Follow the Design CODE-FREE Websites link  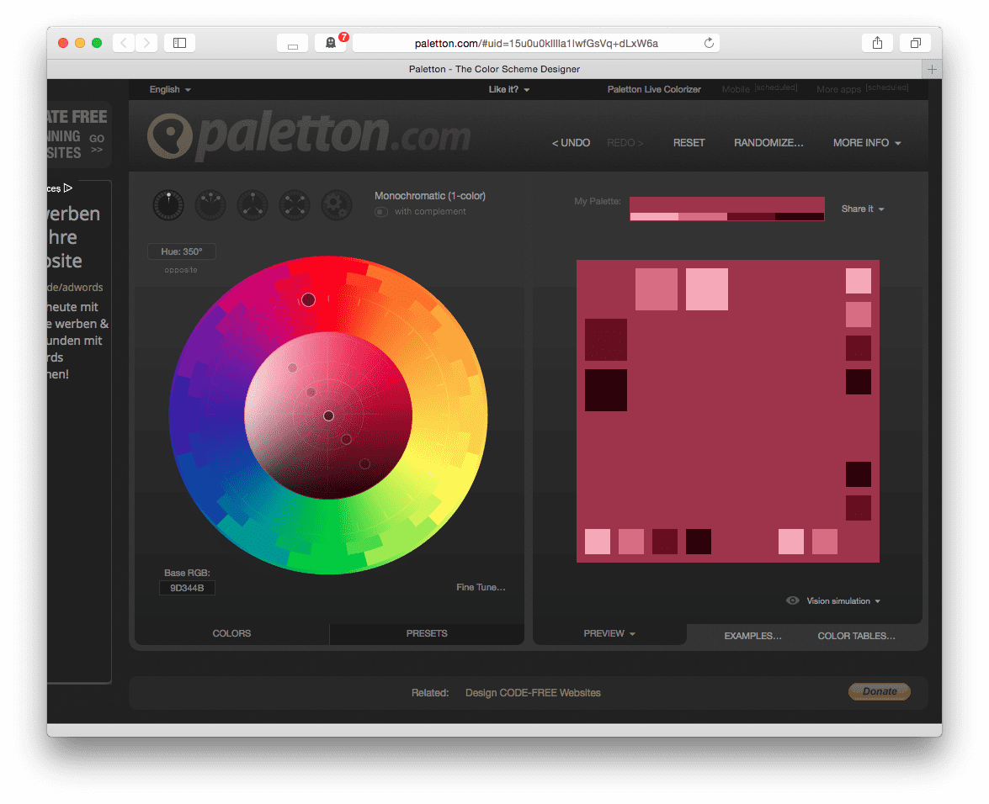click(x=533, y=692)
